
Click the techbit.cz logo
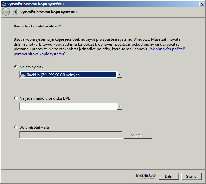[146, 176]
